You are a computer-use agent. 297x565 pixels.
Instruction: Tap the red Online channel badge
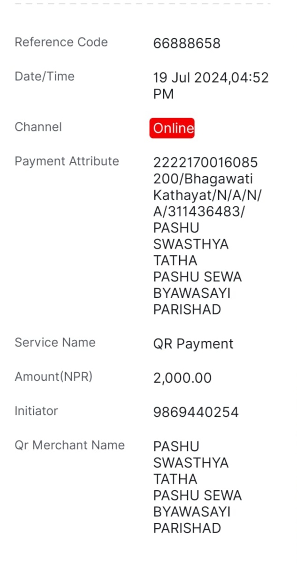pyautogui.click(x=172, y=128)
